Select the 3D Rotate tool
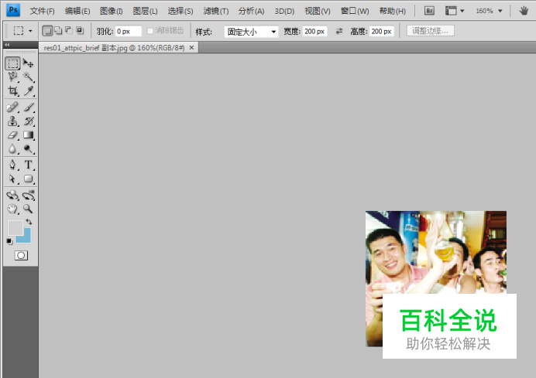The width and height of the screenshot is (536, 378). pos(12,195)
